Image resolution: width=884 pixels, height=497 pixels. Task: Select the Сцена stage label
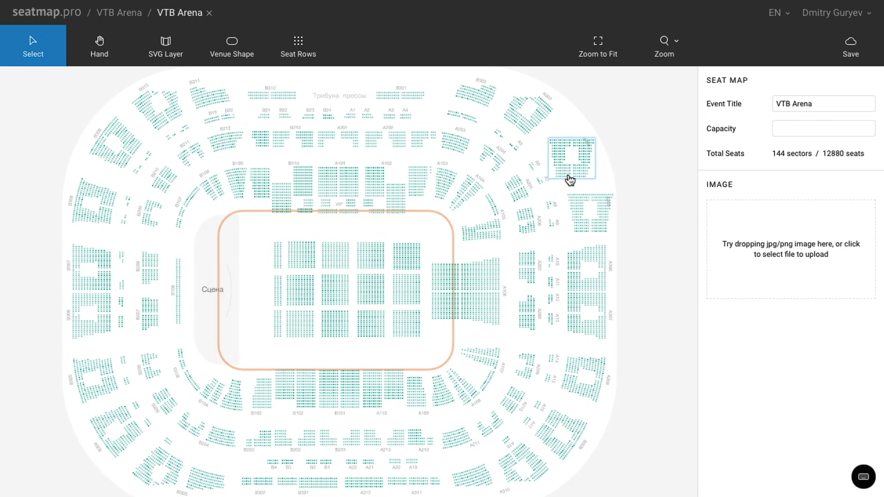point(212,289)
